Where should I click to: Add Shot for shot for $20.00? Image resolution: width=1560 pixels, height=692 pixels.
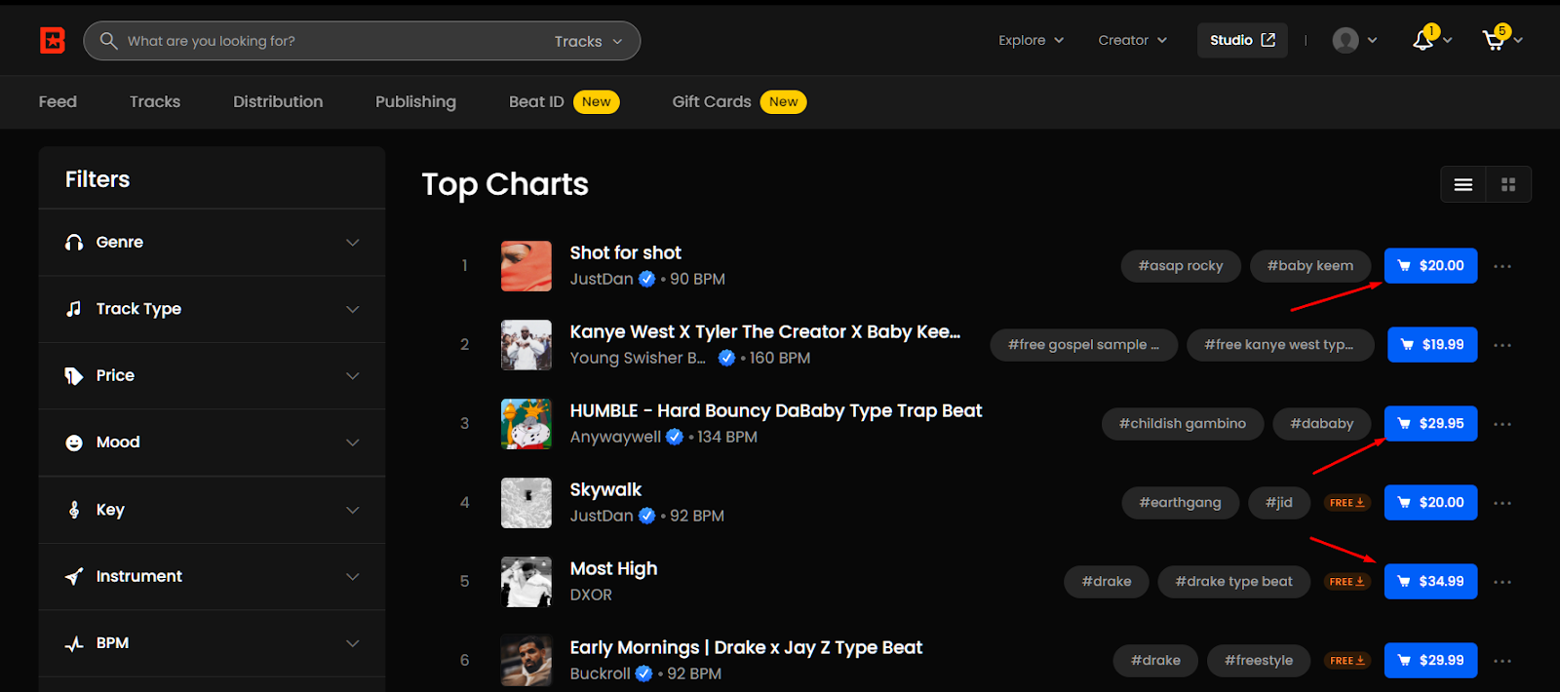(1430, 266)
